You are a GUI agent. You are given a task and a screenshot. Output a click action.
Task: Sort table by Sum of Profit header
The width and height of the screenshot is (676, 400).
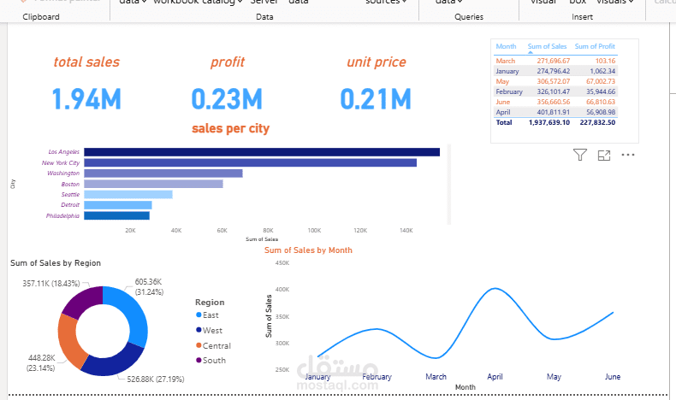pyautogui.click(x=595, y=46)
